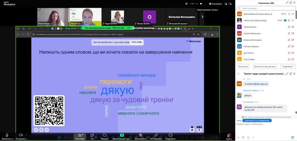This screenshot has height=141, width=297.
Task: Click the participant search field (Найти участника)
Action: click(x=265, y=8)
